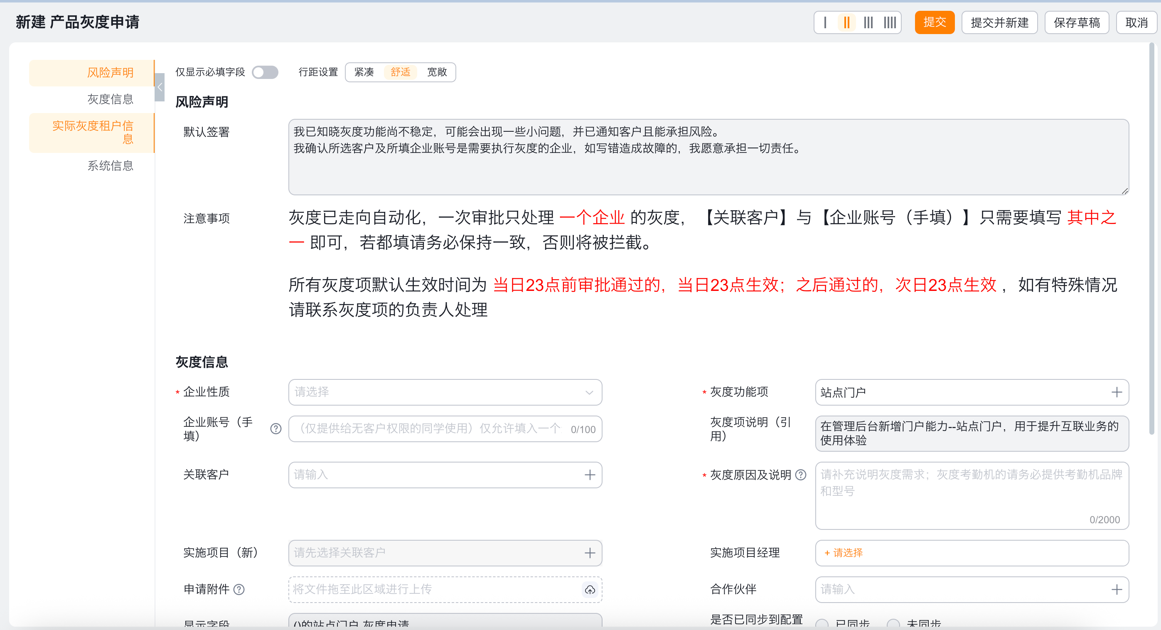This screenshot has width=1161, height=630.
Task: Click plus icon in 合作伙伴 field
Action: [x=1117, y=589]
